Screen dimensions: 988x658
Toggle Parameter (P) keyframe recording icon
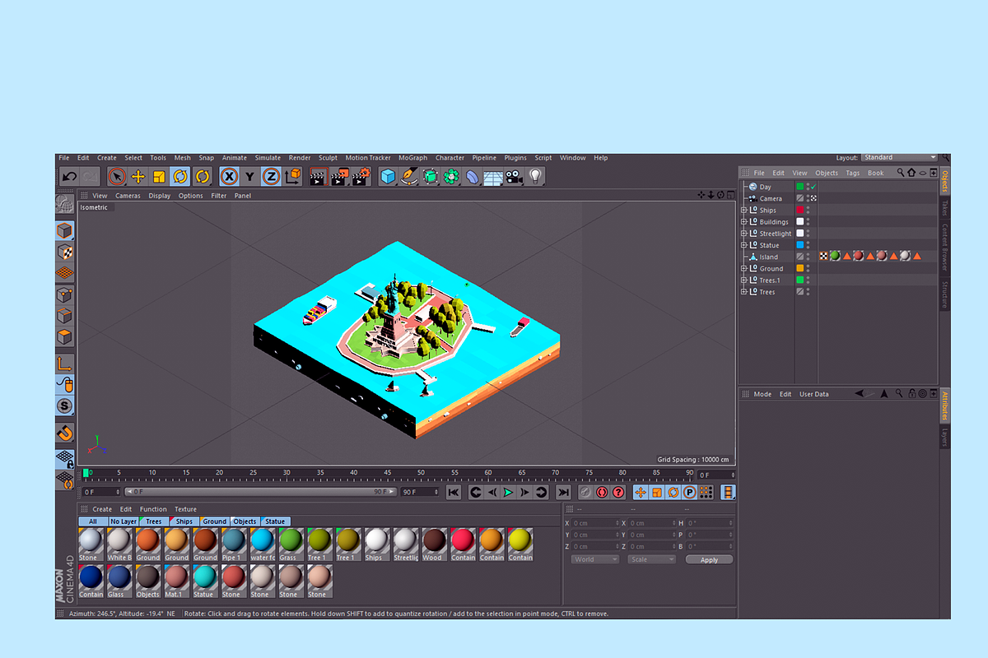(690, 492)
